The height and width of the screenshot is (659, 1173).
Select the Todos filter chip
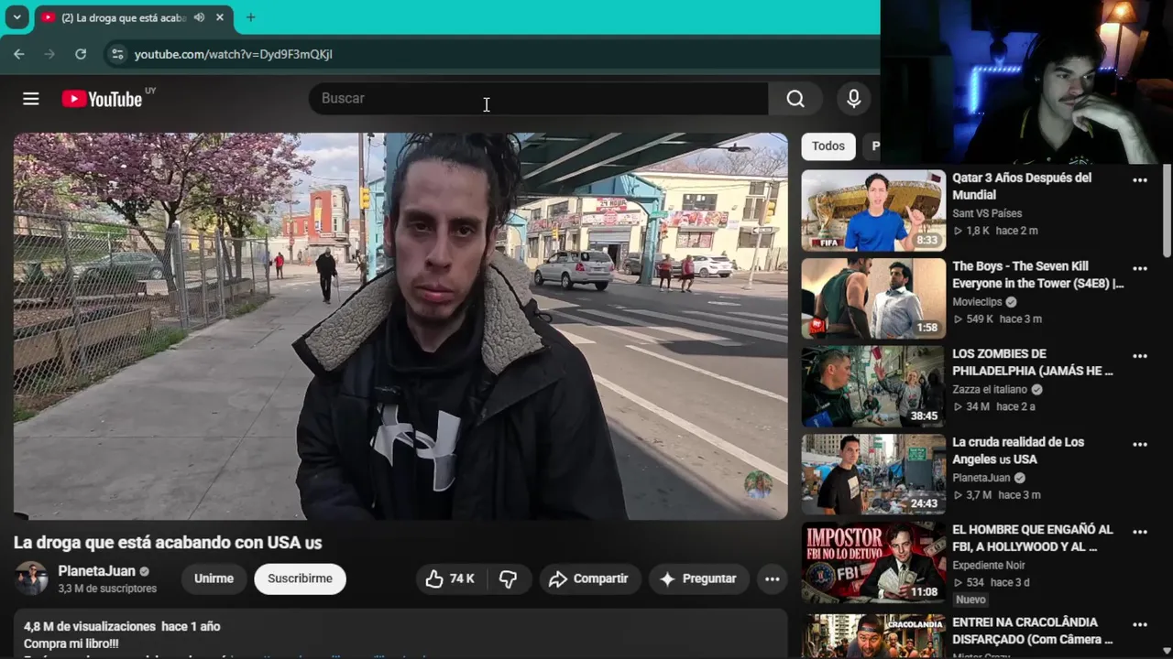coord(828,146)
